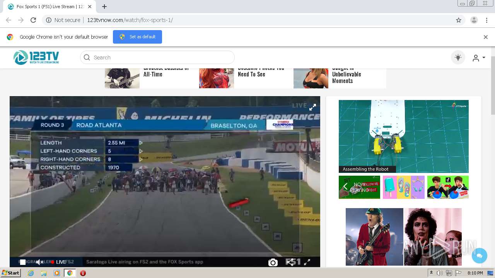The image size is (495, 278).
Task: Select the Now Playing robot thumbnail
Action: click(x=359, y=187)
